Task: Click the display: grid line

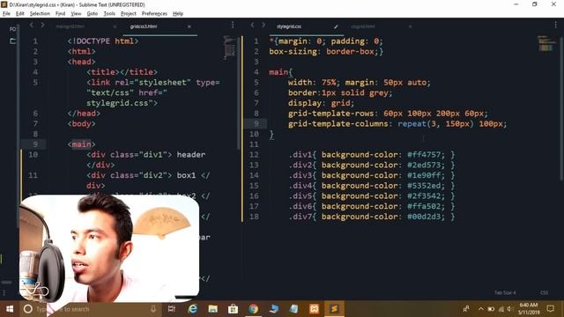Action: [x=321, y=103]
